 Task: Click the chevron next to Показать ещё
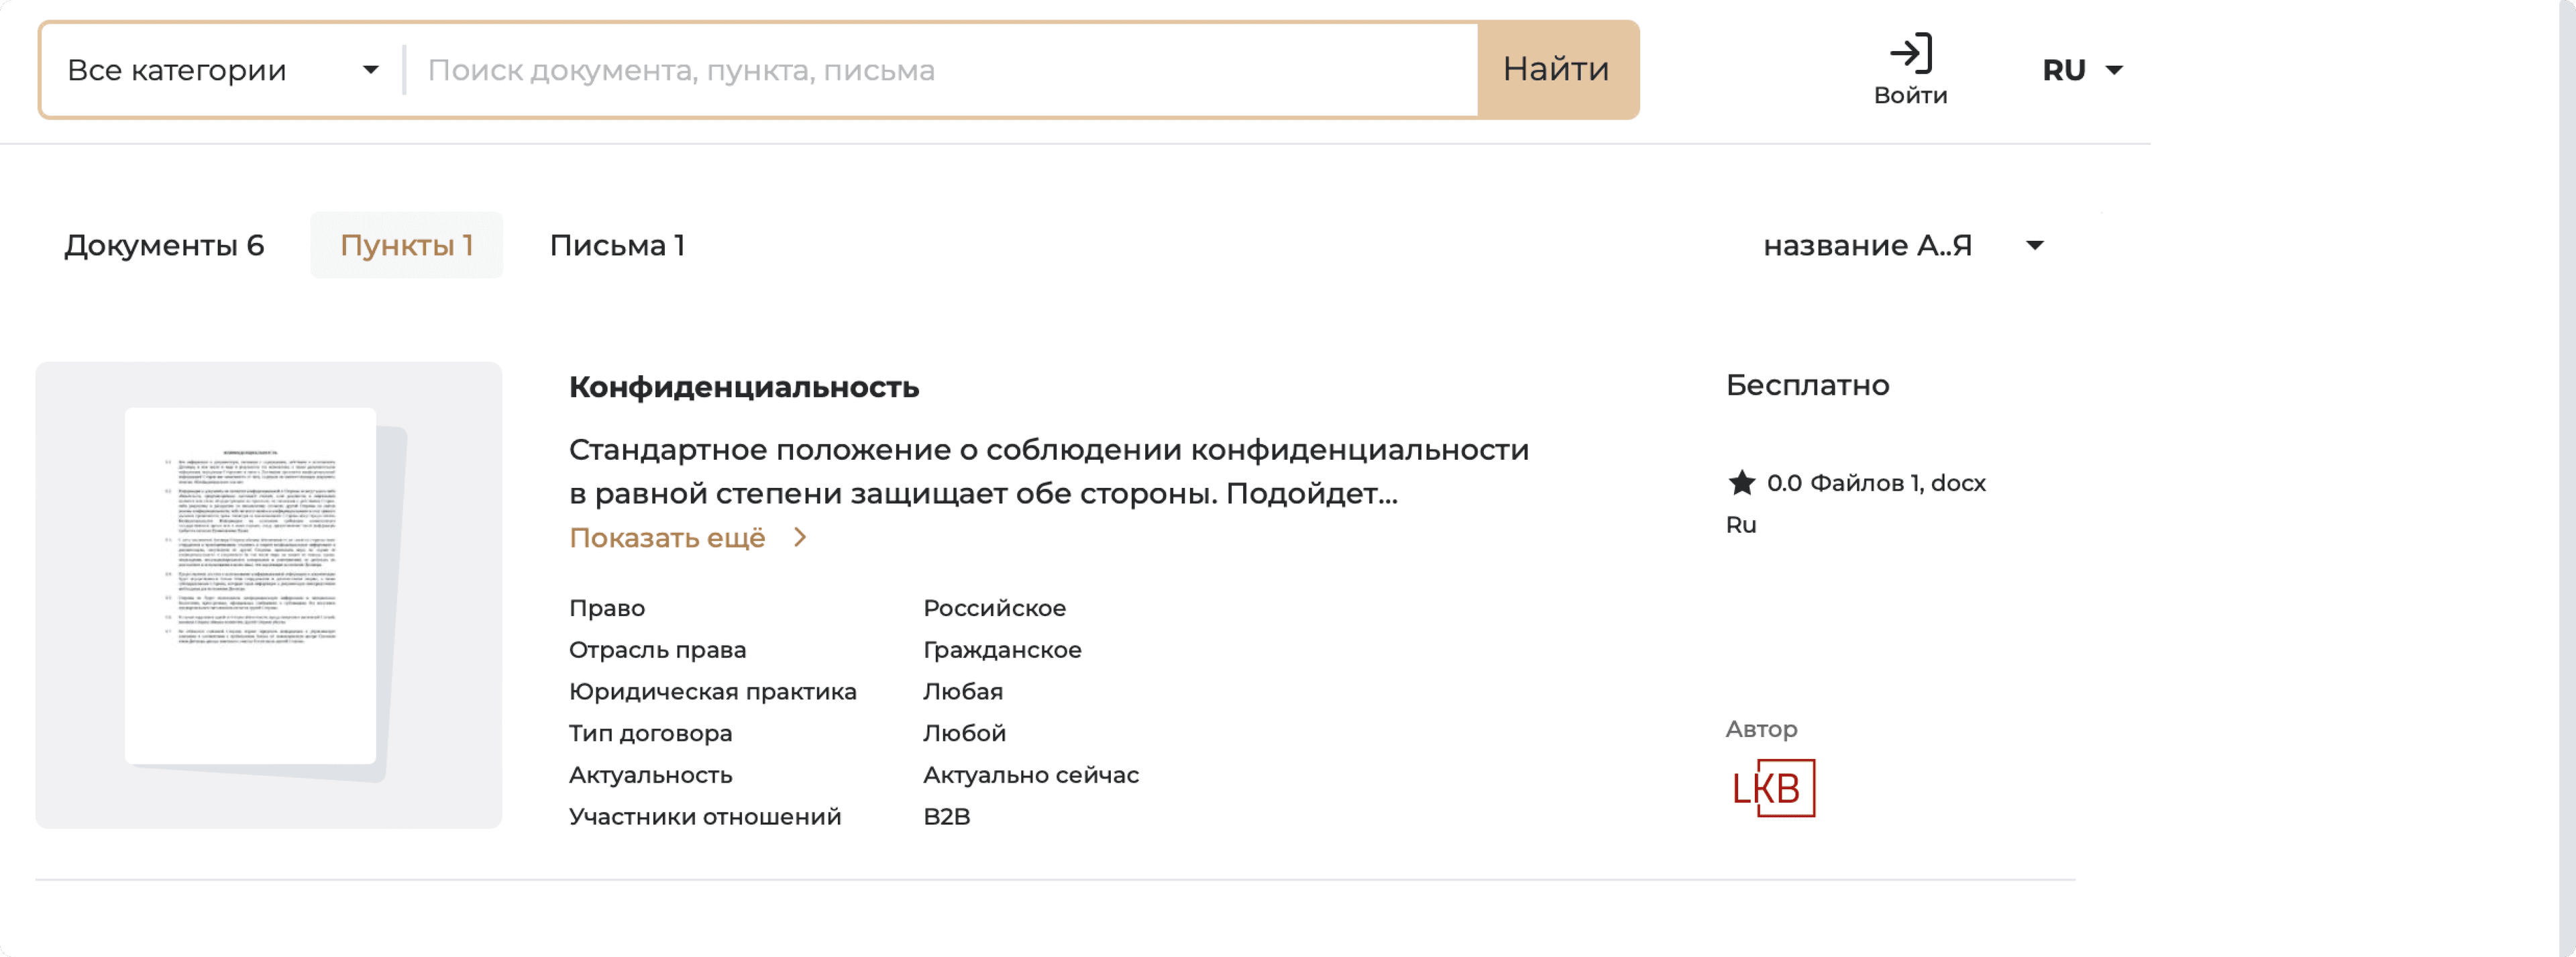click(x=800, y=538)
